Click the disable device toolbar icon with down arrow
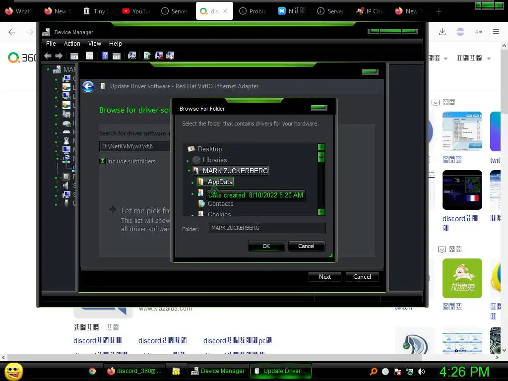This screenshot has height=381, width=508. (170, 56)
